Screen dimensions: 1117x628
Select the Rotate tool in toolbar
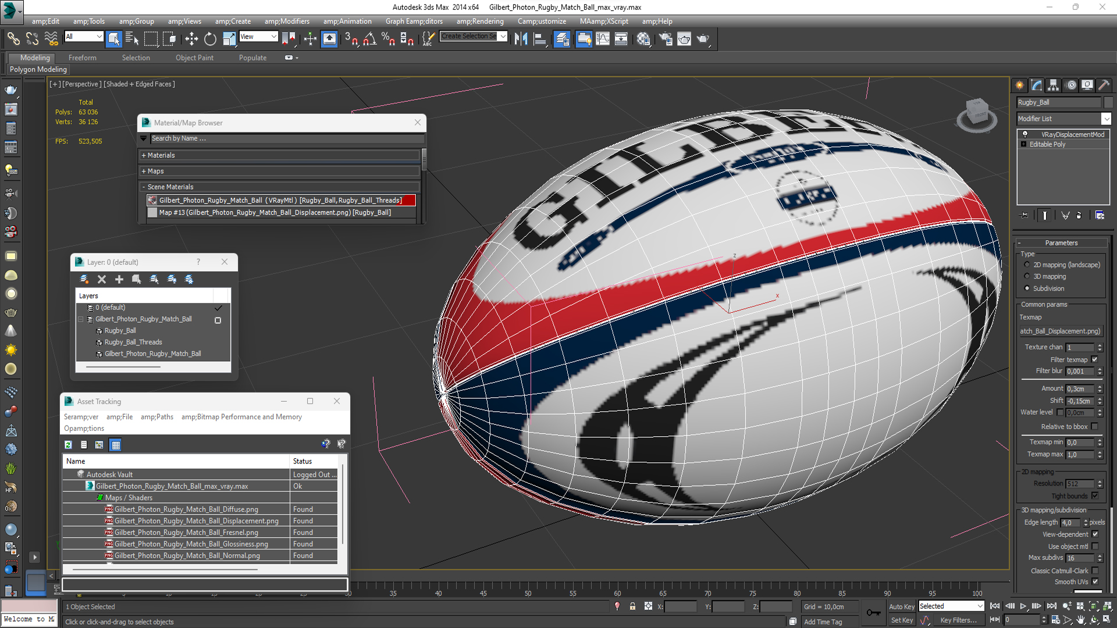(x=210, y=39)
